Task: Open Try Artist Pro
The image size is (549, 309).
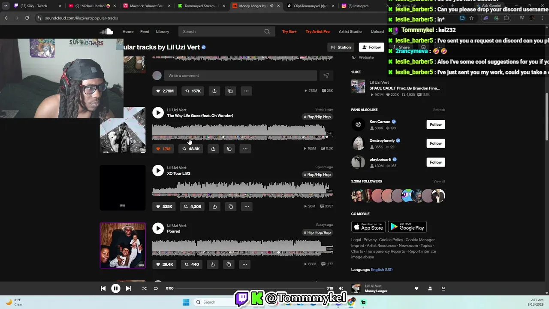Action: (318, 31)
